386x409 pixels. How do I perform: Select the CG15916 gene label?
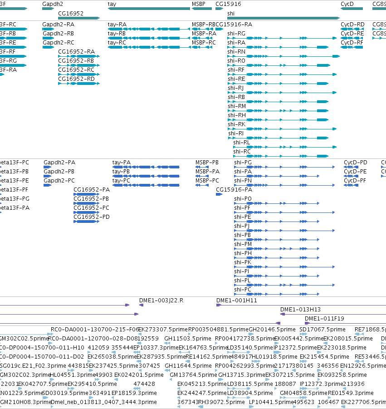pos(228,4)
